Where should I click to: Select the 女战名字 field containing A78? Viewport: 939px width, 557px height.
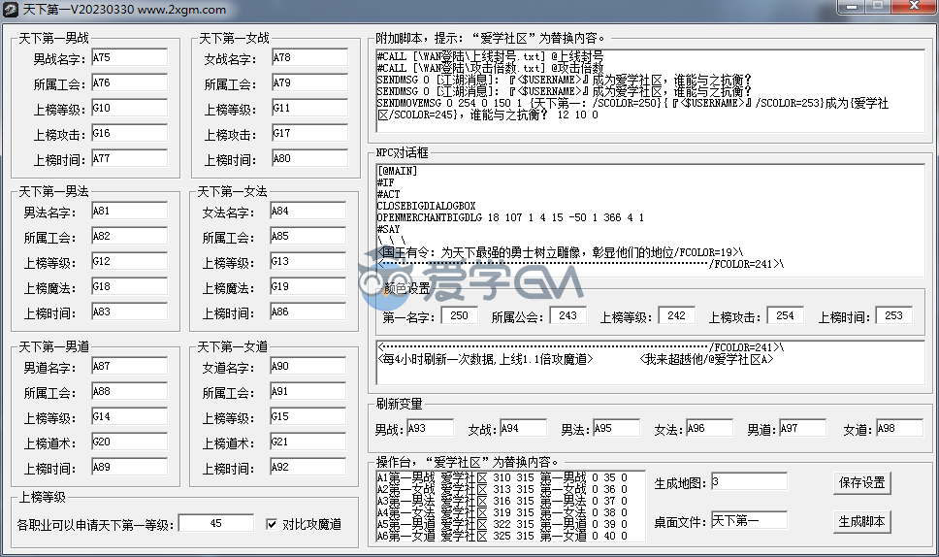click(308, 58)
